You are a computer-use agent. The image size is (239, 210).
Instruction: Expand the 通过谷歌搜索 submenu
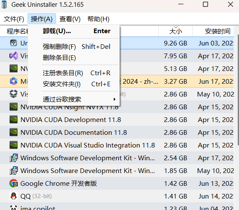pyautogui.click(x=74, y=99)
